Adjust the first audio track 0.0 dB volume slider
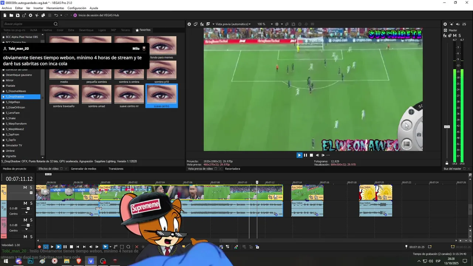The width and height of the screenshot is (473, 266). [x=28, y=208]
